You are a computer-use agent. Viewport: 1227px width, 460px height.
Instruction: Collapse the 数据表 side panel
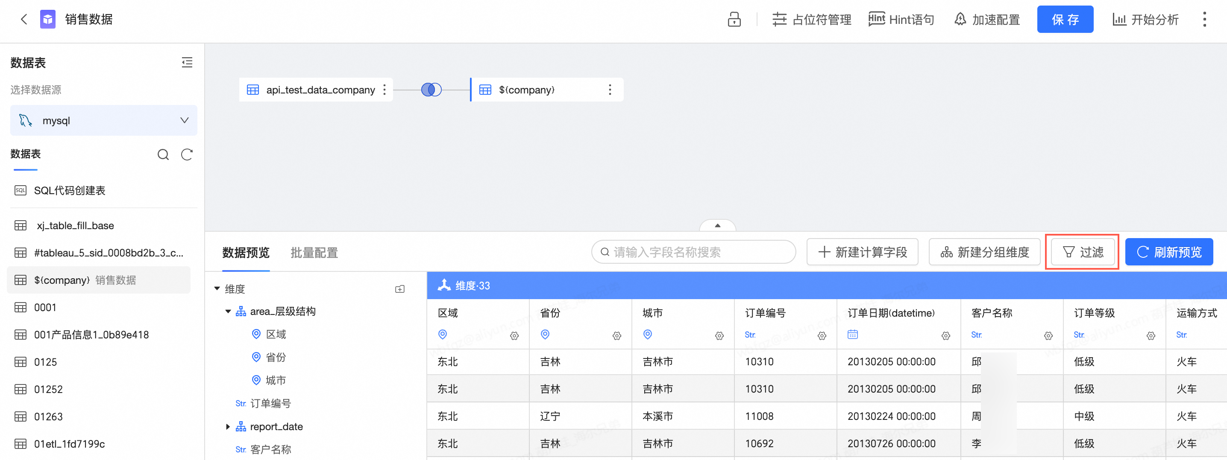tap(187, 62)
